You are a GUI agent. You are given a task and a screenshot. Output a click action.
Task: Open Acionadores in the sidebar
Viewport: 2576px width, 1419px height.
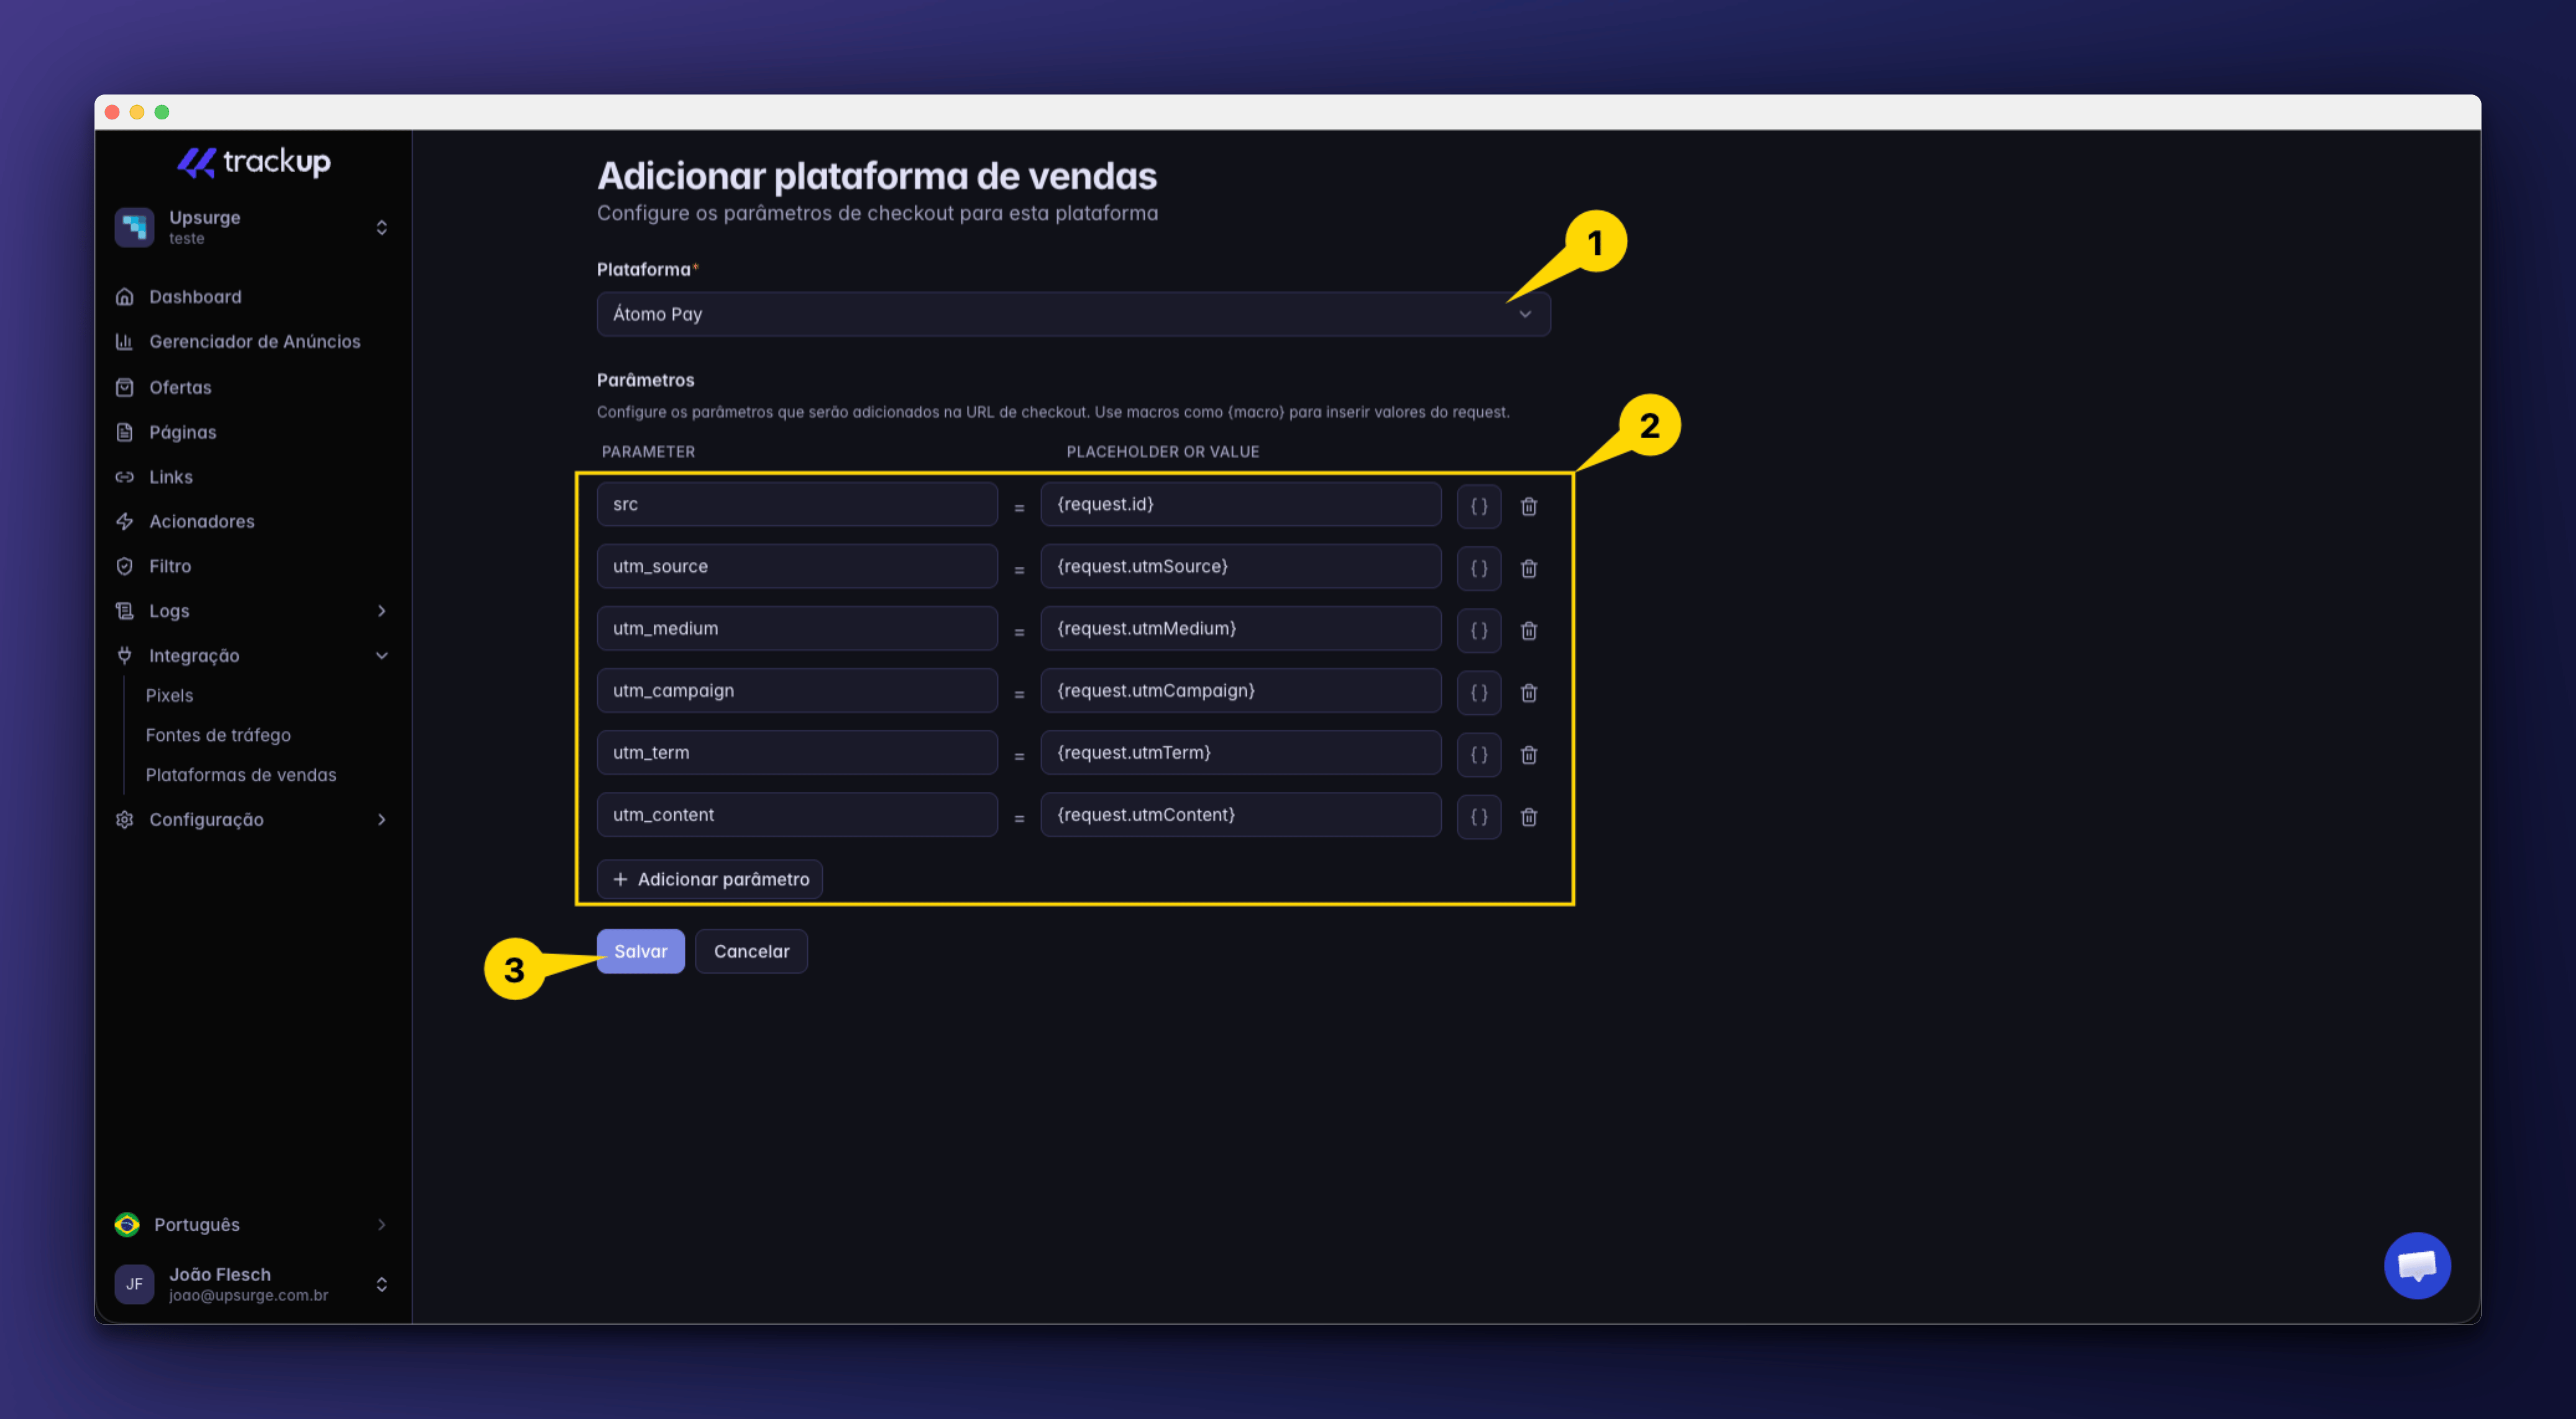202,521
